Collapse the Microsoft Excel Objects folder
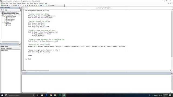The height and width of the screenshot is (97, 173). [x=3, y=16]
